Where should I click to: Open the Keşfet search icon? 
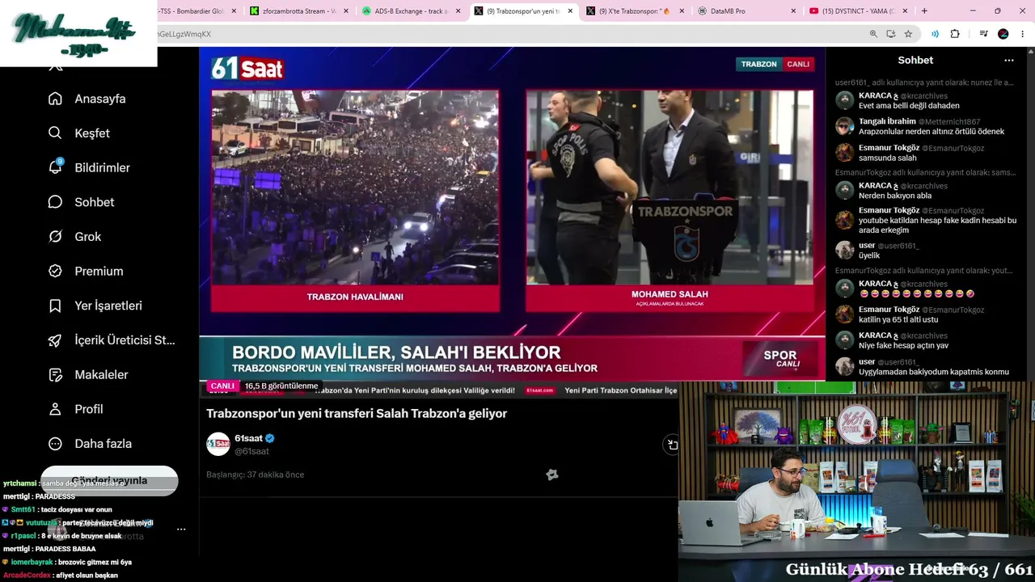(55, 133)
